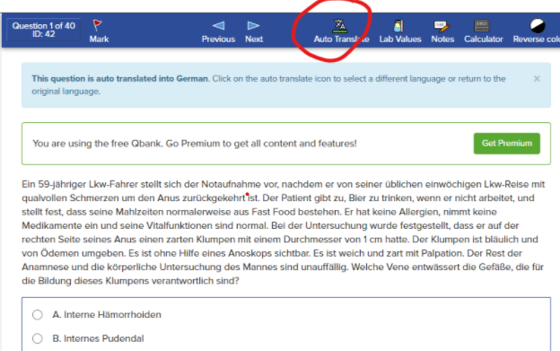
Task: Click the red Mark flag icon
Action: pos(97,25)
